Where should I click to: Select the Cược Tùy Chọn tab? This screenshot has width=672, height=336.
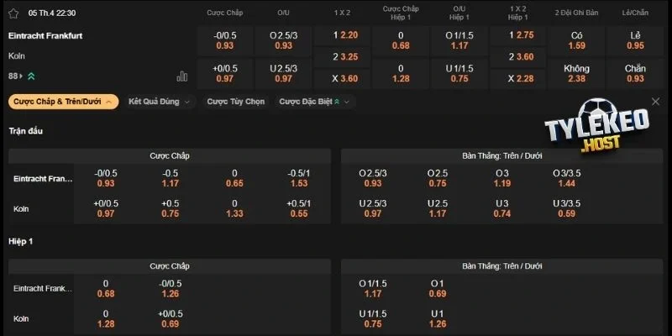[x=236, y=102]
